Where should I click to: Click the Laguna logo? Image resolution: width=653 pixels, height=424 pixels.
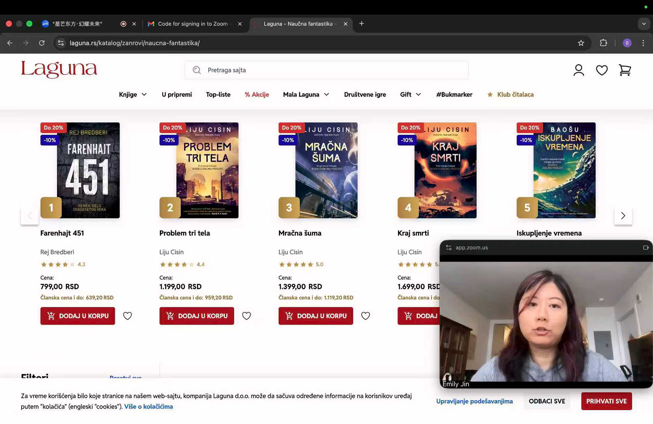[x=59, y=69]
